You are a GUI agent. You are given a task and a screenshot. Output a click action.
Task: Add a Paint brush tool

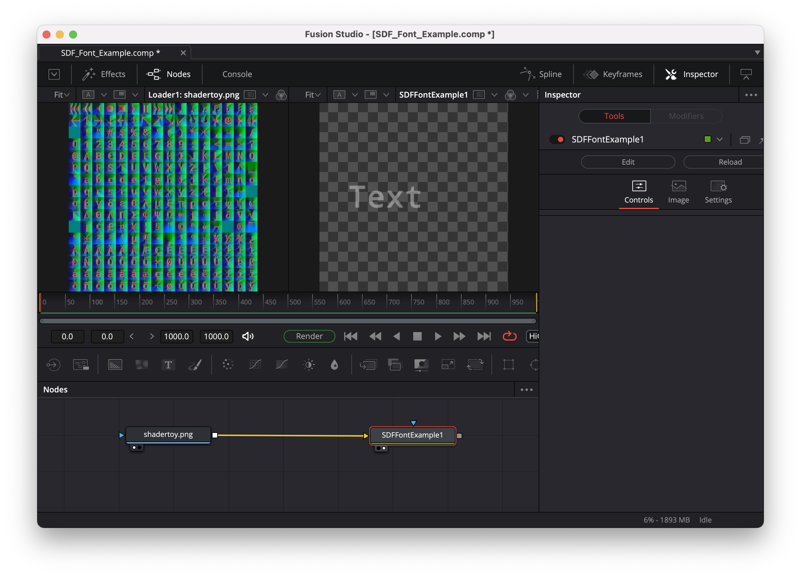[x=195, y=365]
